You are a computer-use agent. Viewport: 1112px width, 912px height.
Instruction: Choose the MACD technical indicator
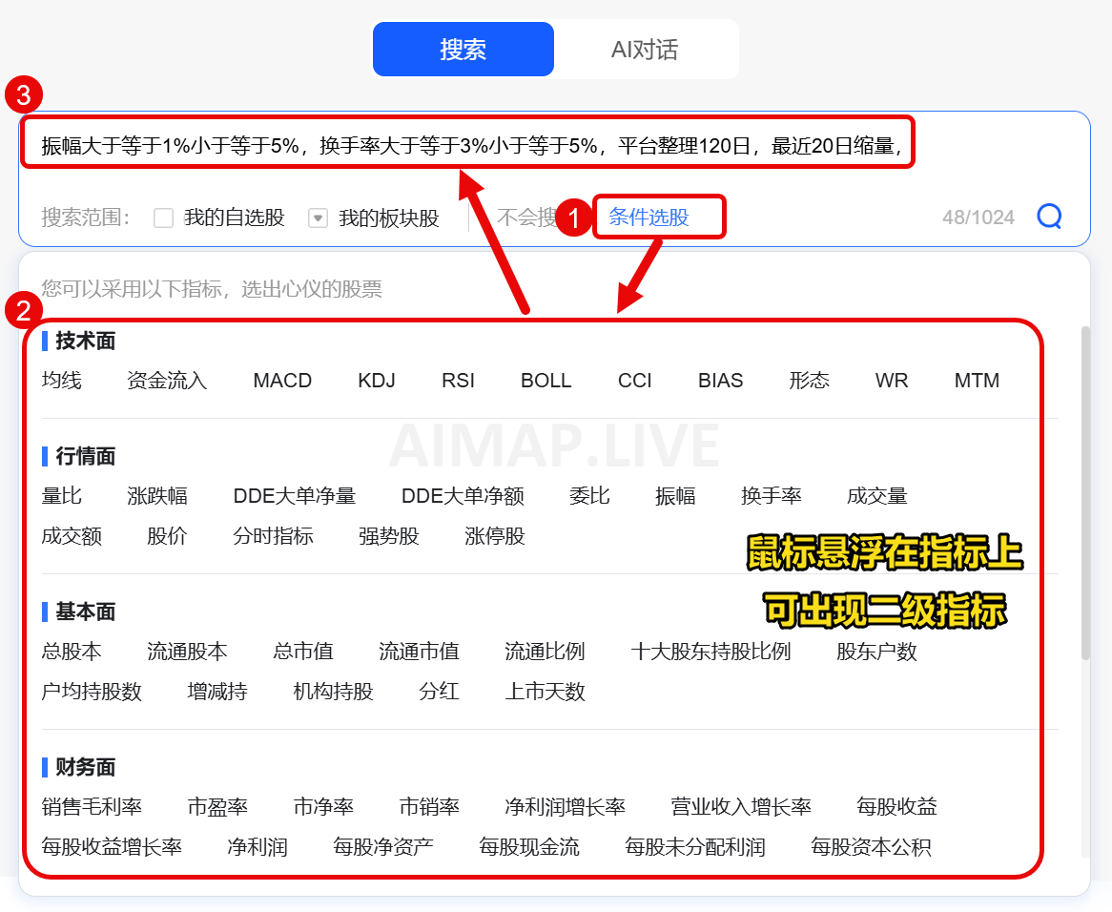click(x=282, y=381)
